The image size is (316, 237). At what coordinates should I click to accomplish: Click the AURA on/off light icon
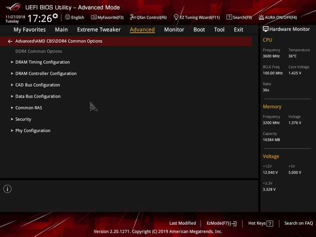point(261,17)
